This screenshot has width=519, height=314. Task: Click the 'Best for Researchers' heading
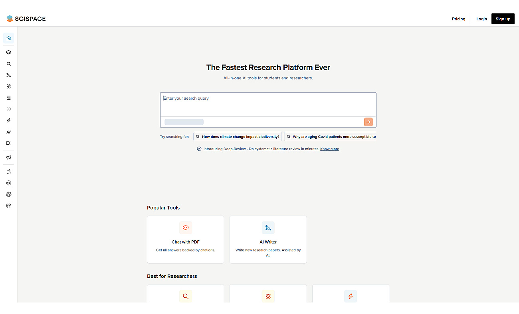[x=172, y=276]
